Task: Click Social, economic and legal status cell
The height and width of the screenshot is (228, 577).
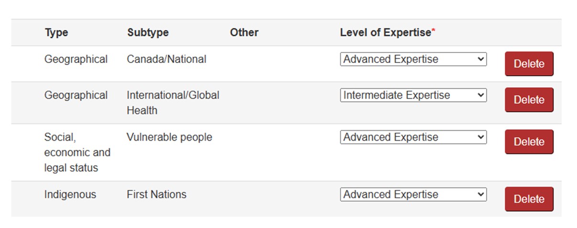Action: click(x=77, y=153)
